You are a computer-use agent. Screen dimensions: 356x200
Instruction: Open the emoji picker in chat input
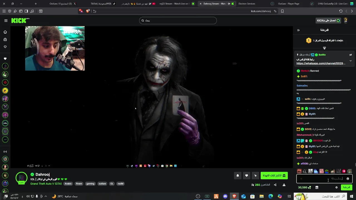coord(348,179)
